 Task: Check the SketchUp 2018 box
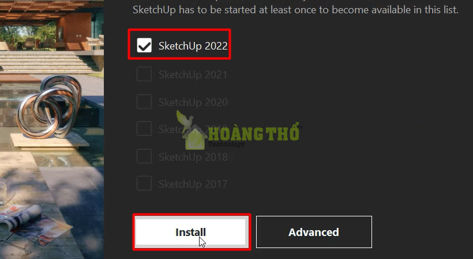point(144,156)
